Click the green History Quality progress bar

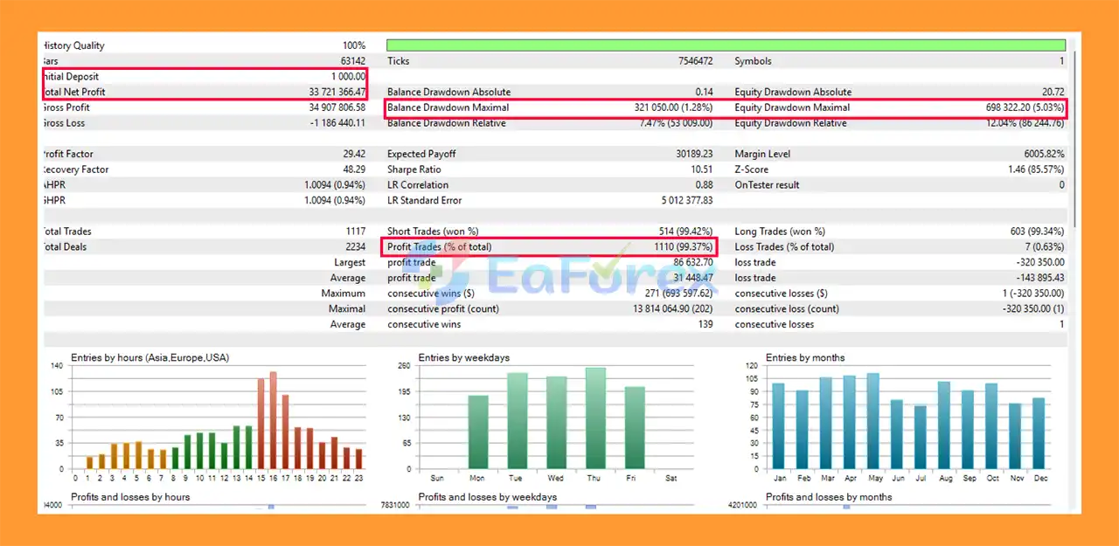[x=726, y=45]
